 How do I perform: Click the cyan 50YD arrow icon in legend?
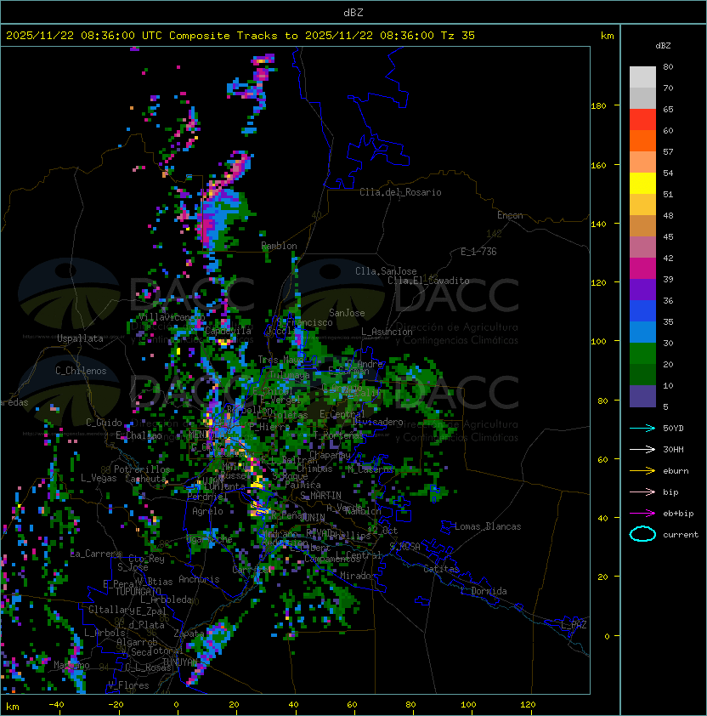642,428
